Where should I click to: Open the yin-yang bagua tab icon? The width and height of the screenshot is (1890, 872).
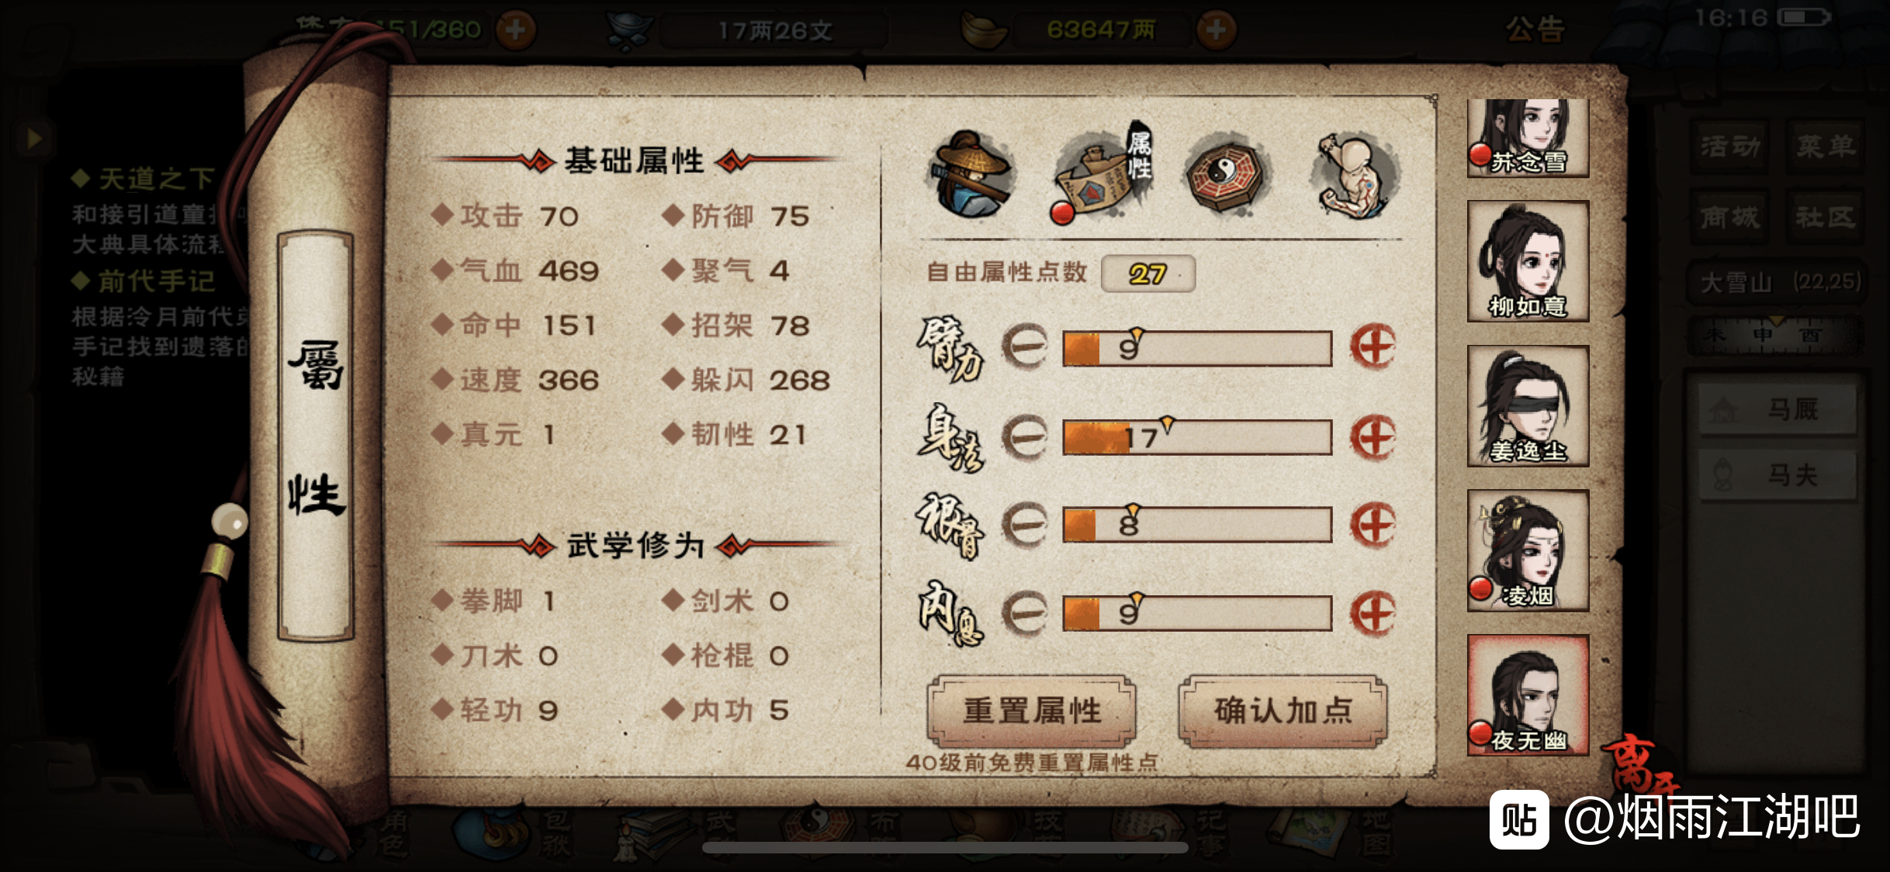(1225, 174)
